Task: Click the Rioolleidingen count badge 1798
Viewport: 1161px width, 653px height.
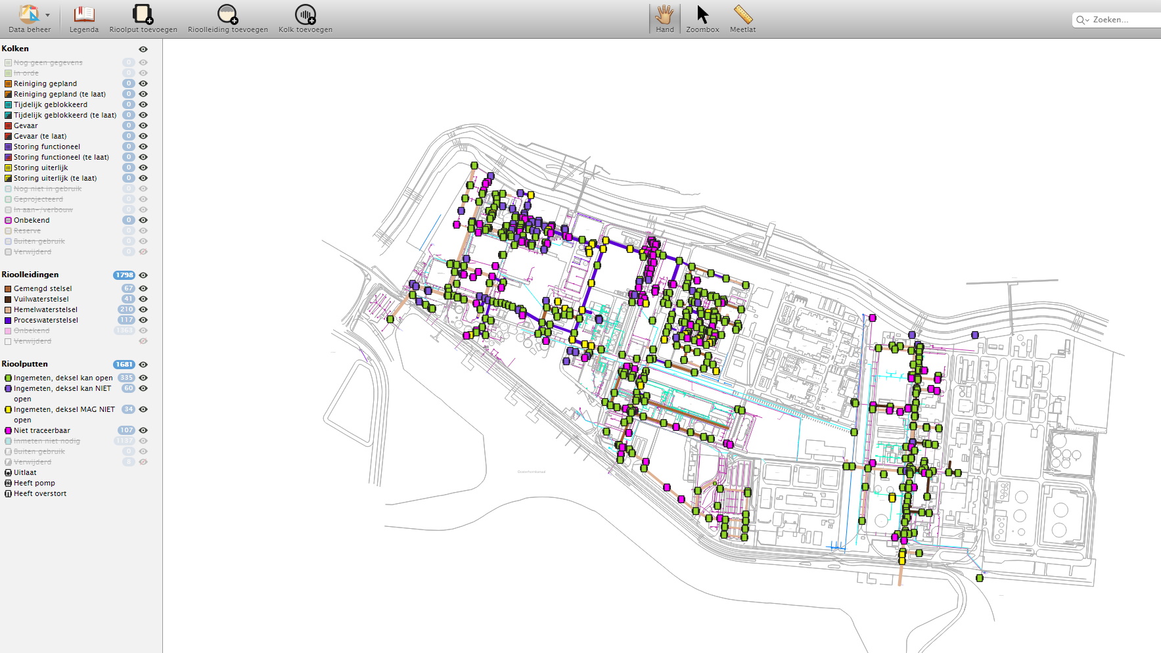Action: [124, 275]
